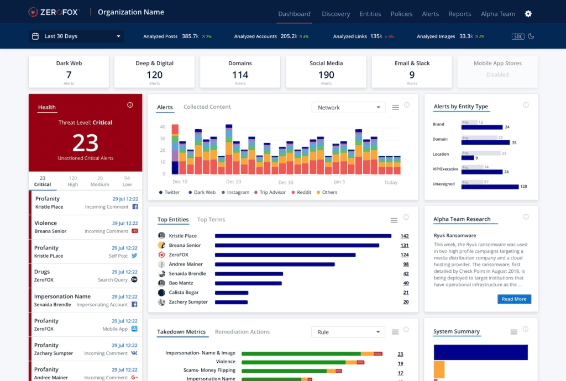Open the Network filter dropdown in Alerts
566x381 pixels.
pos(348,107)
